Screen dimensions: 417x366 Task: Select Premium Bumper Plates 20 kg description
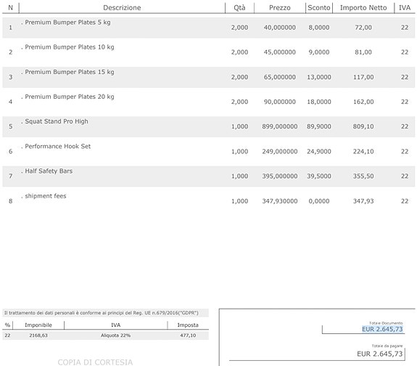coord(70,97)
